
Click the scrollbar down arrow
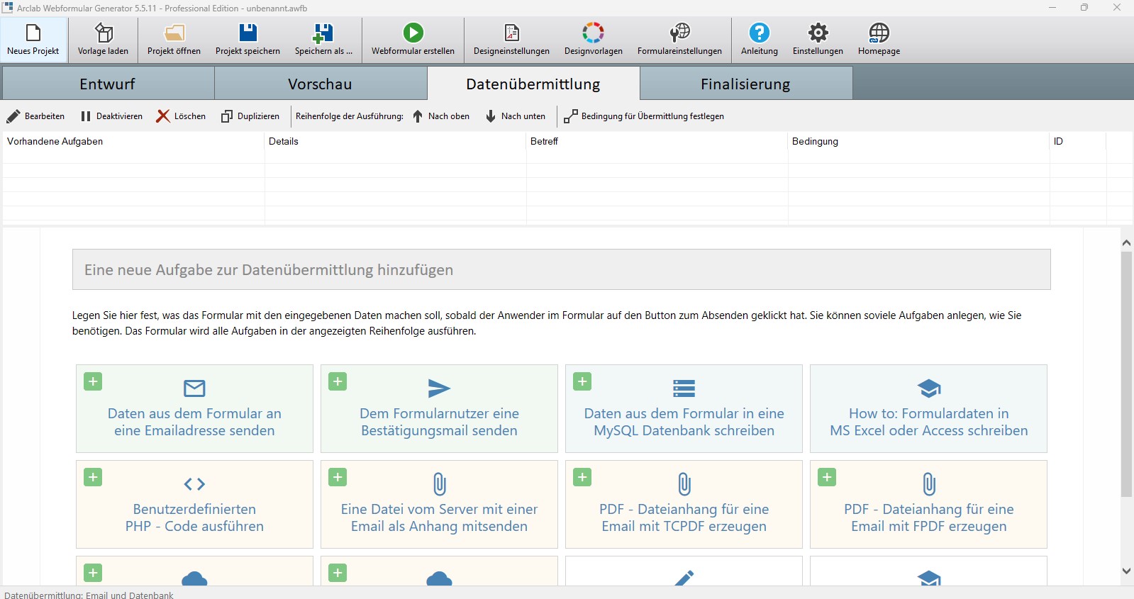point(1126,571)
